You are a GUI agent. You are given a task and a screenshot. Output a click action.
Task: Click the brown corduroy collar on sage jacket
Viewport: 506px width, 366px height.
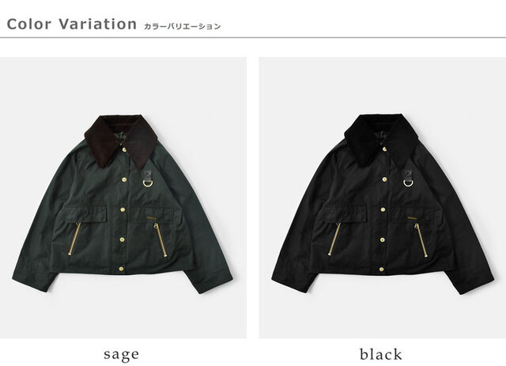click(x=121, y=141)
